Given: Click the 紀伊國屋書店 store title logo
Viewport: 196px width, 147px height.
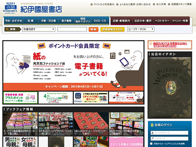Looking at the screenshot, I should coord(41,9).
